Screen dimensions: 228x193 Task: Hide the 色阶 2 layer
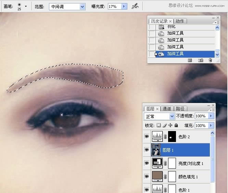[147, 137]
